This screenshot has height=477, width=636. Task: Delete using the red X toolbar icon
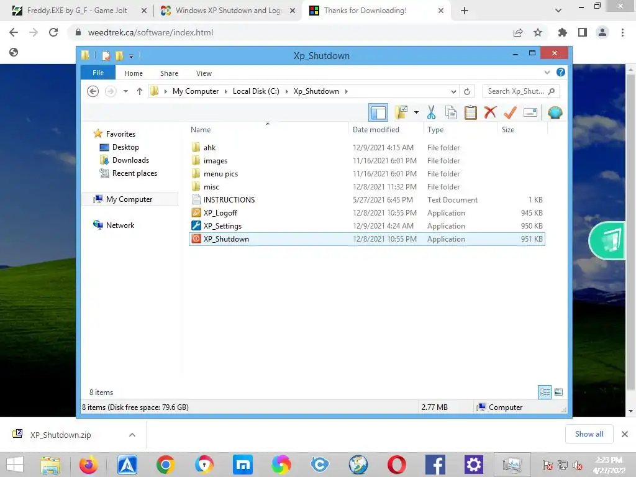pyautogui.click(x=490, y=112)
